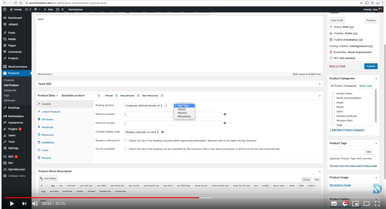Bookmark this page with the star icon
386x209 pixels.
[x=361, y=3]
